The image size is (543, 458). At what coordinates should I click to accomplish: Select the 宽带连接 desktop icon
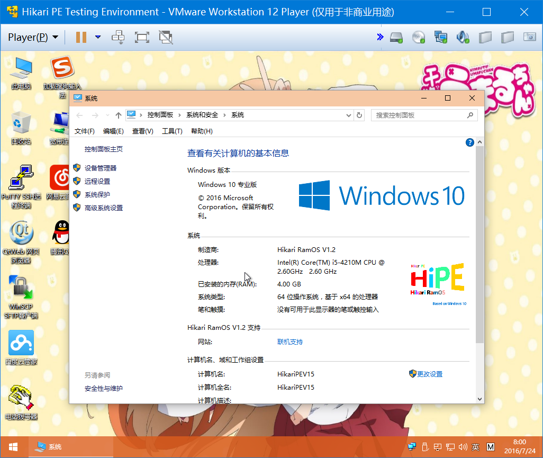60,128
